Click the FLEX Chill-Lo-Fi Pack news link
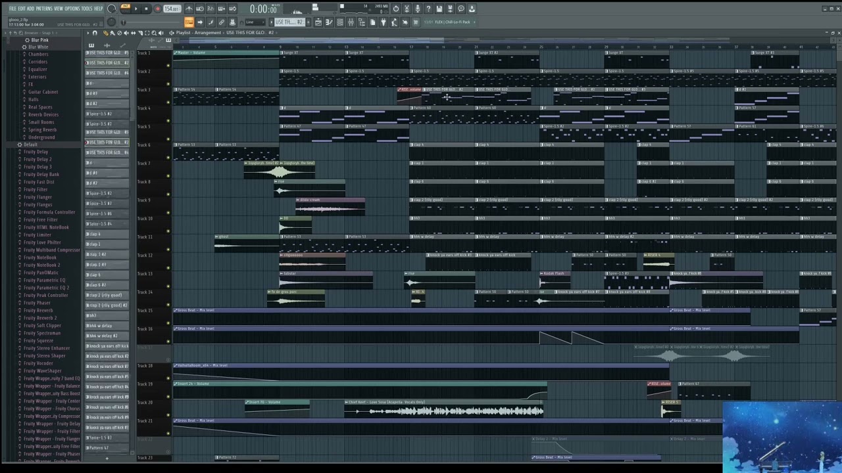Viewport: 842px width, 473px height. click(x=449, y=22)
